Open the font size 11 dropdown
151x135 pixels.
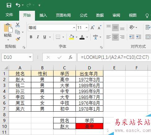(86, 27)
